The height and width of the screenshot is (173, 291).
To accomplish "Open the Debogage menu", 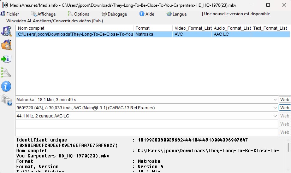I will pyautogui.click(x=114, y=14).
